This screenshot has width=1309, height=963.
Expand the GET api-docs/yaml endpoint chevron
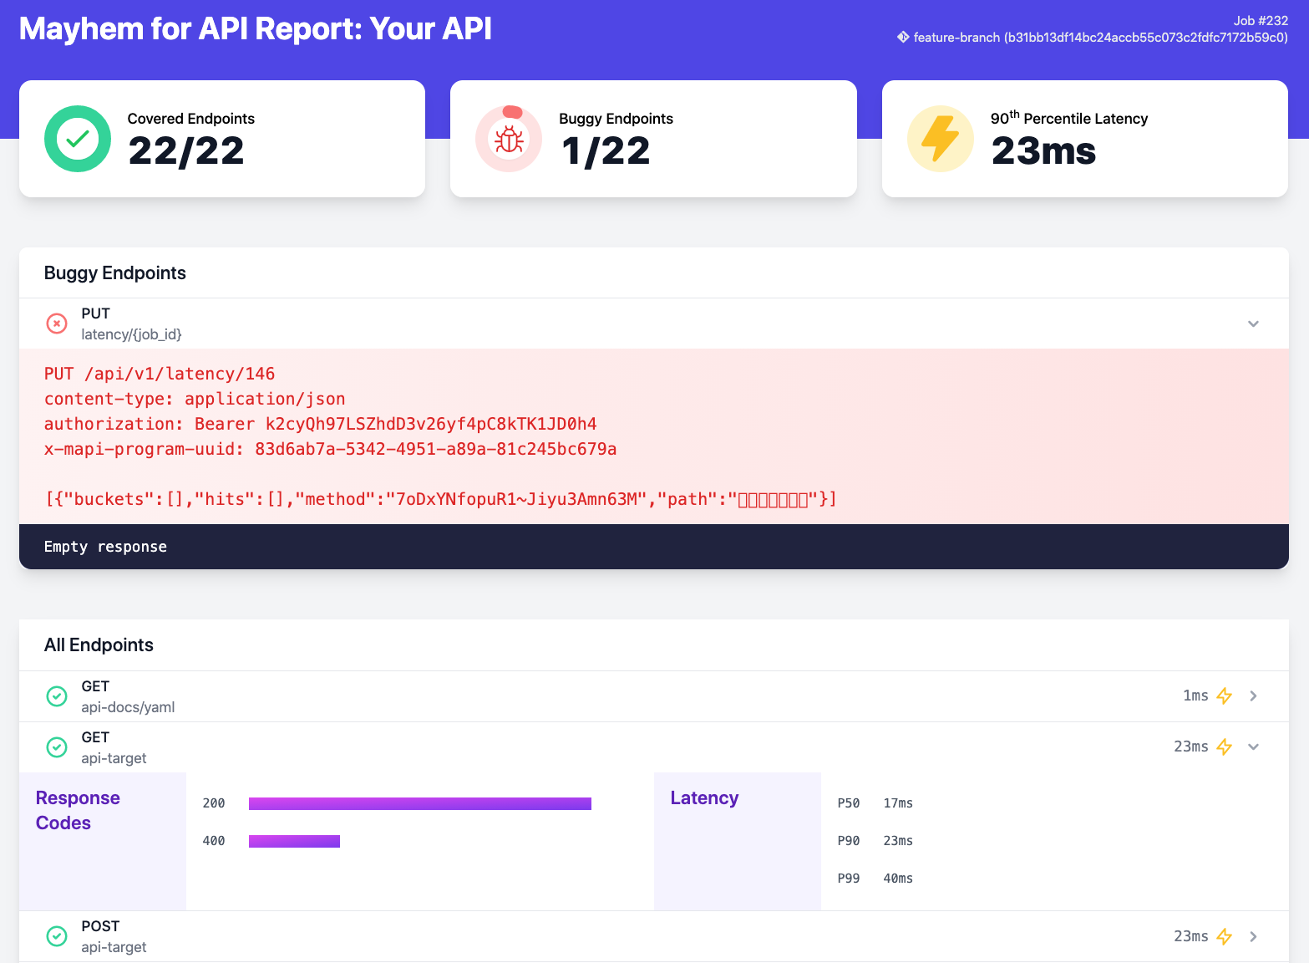point(1253,695)
